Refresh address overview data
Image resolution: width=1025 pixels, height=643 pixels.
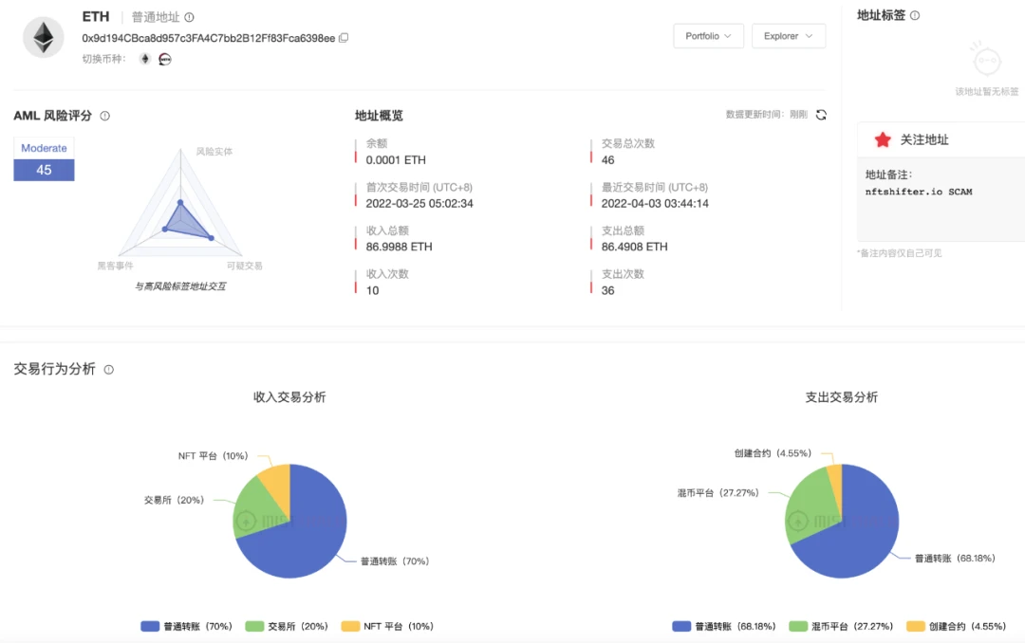click(821, 115)
